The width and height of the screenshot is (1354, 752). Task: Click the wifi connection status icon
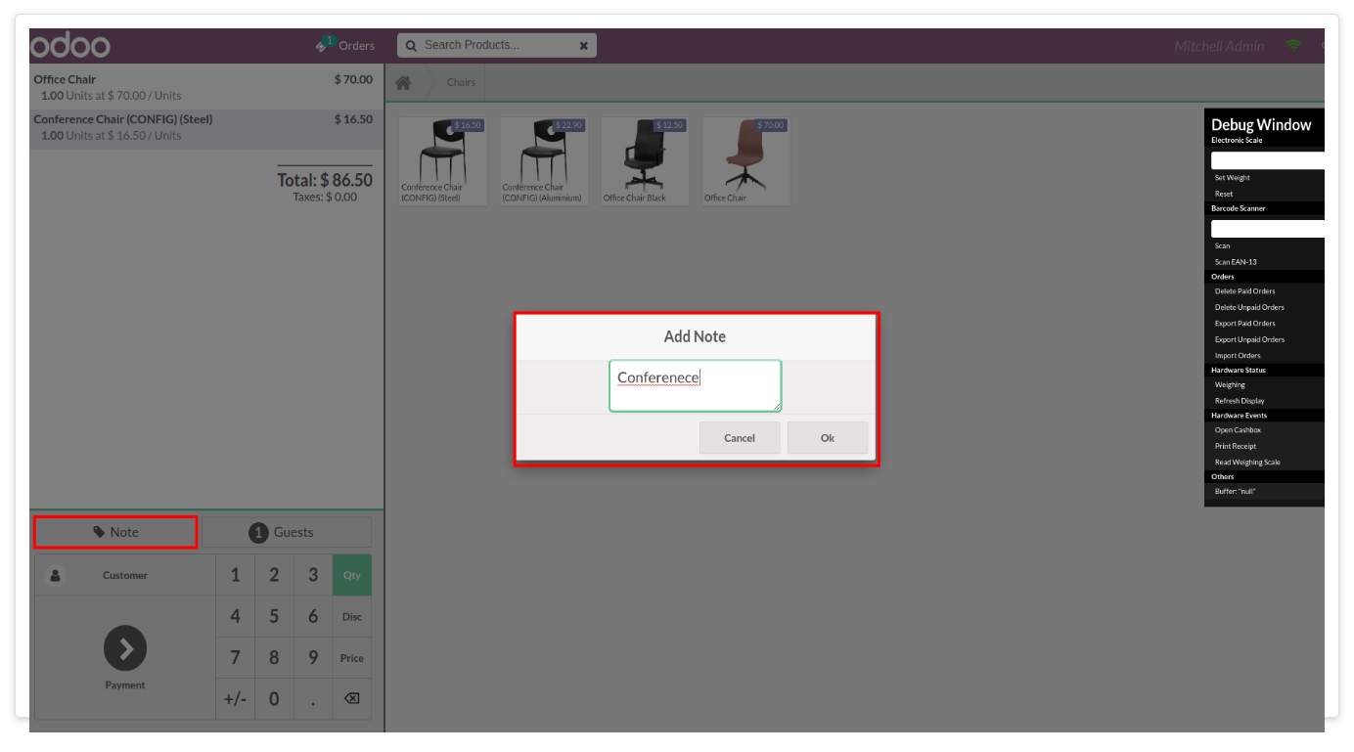[x=1294, y=46]
